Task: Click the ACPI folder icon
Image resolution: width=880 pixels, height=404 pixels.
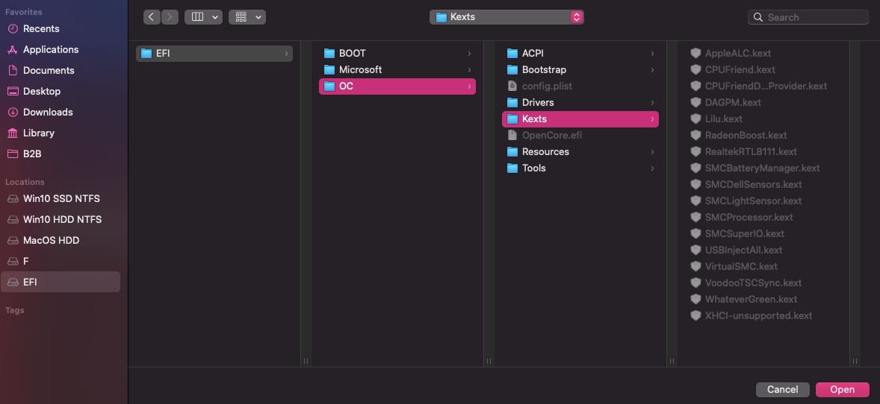Action: [x=512, y=53]
